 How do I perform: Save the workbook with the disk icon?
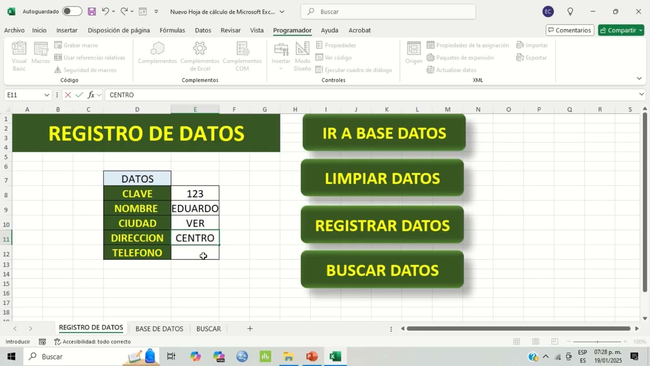click(91, 11)
